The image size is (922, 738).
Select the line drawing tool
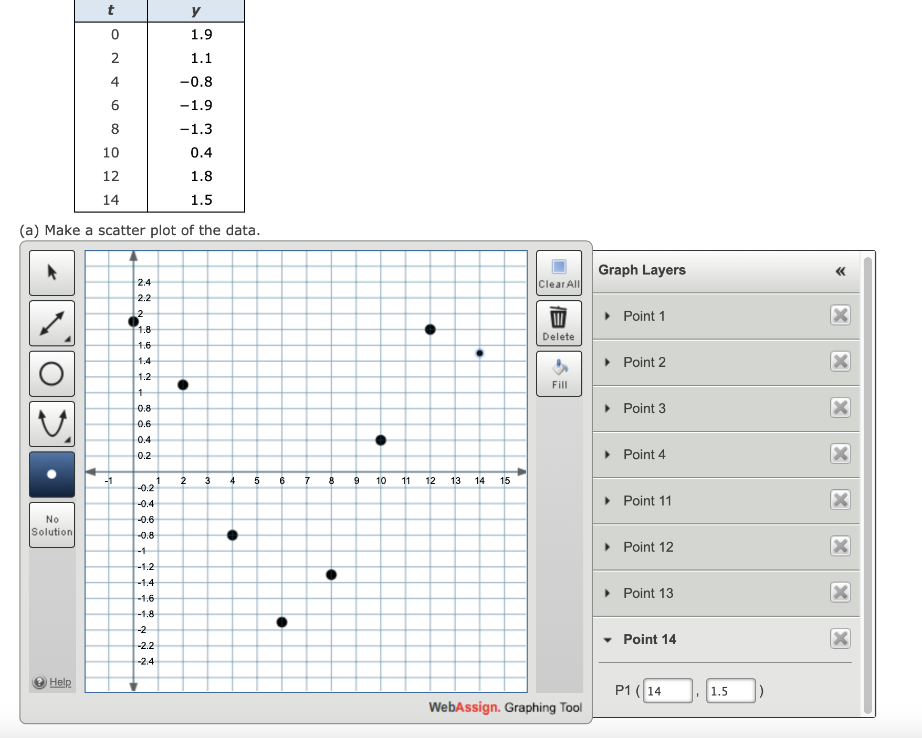tap(51, 323)
